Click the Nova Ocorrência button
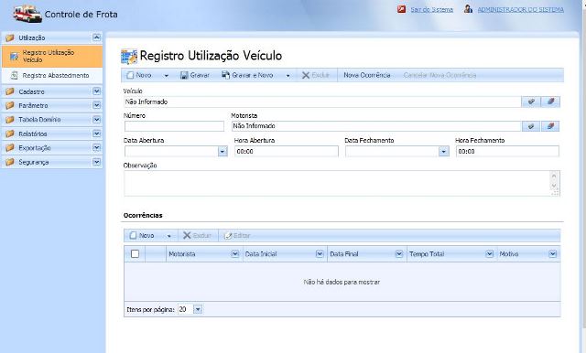 pos(367,75)
